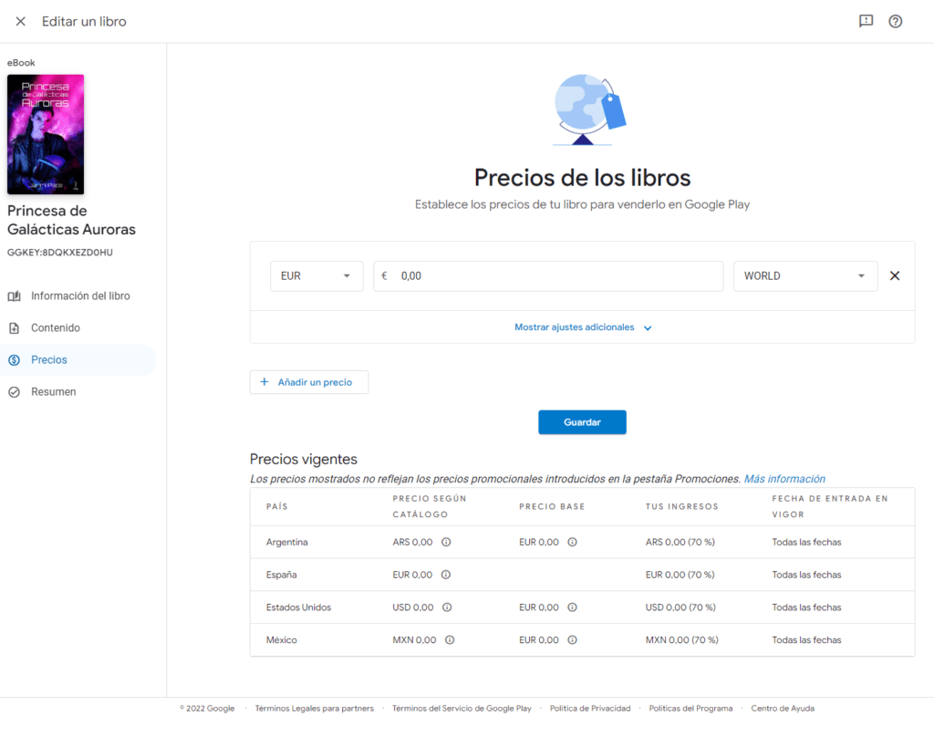
Task: Open the EUR currency dropdown
Action: point(317,275)
